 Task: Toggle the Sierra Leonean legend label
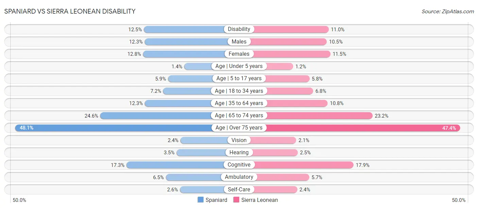pos(259,200)
